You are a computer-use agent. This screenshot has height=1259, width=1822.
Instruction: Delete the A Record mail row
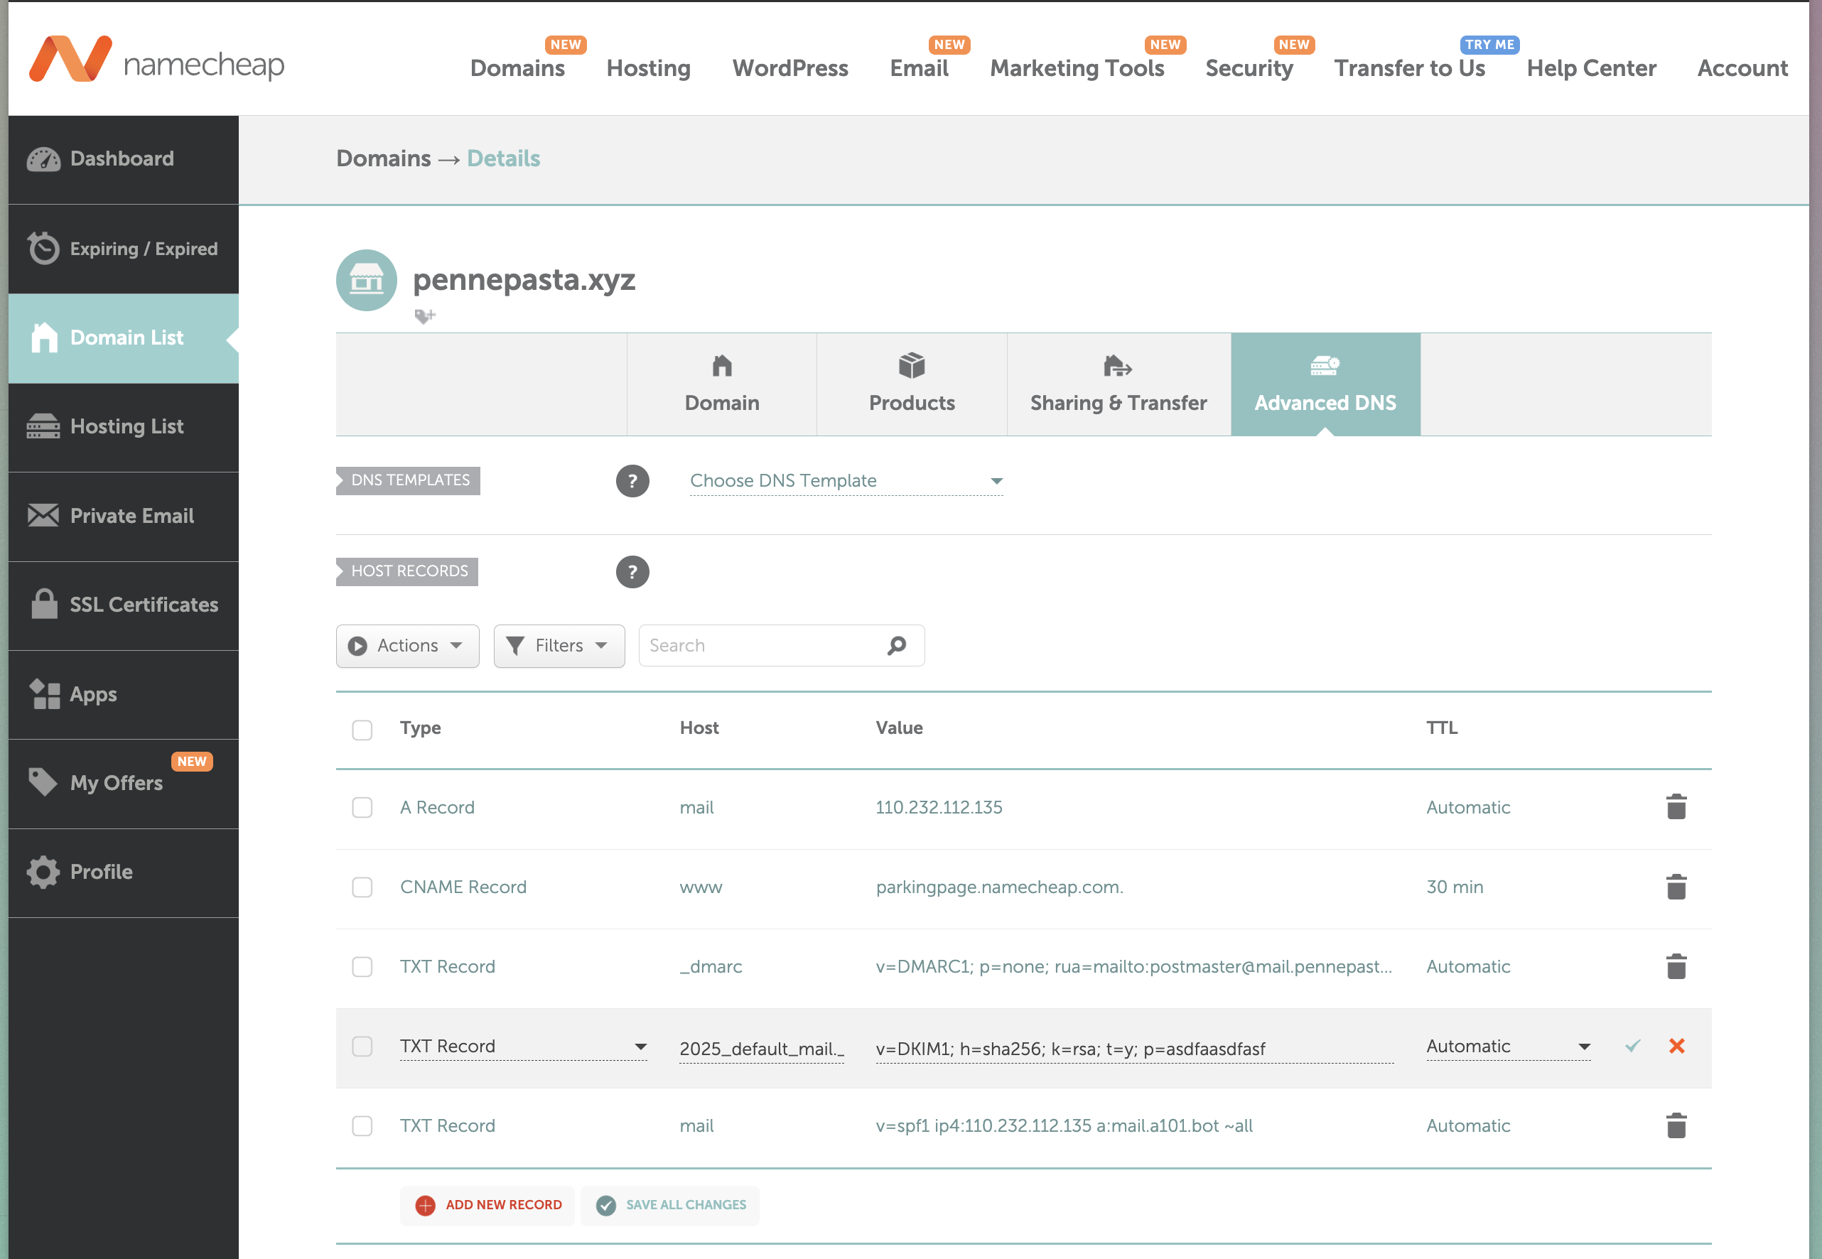coord(1677,807)
